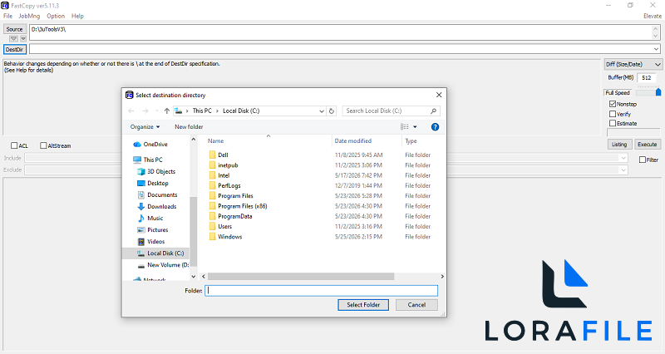Enable the Filter checkbox
Image resolution: width=665 pixels, height=354 pixels.
point(643,160)
